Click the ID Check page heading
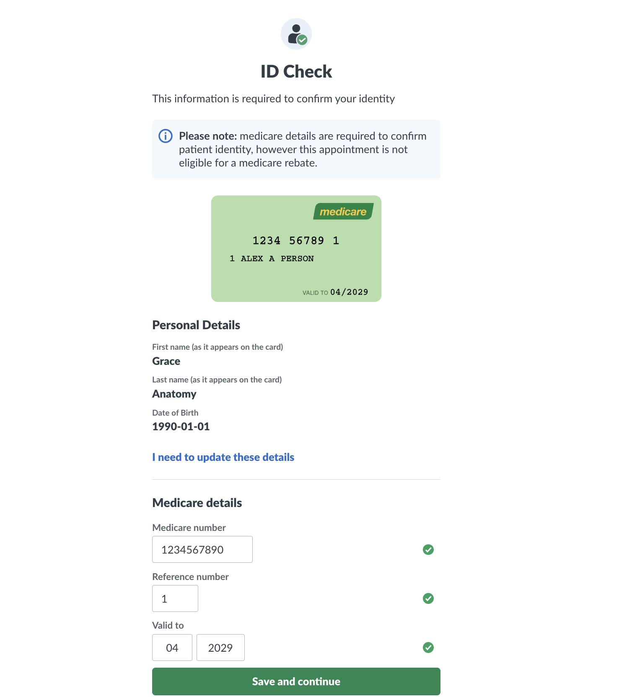Image resolution: width=632 pixels, height=697 pixels. click(296, 72)
